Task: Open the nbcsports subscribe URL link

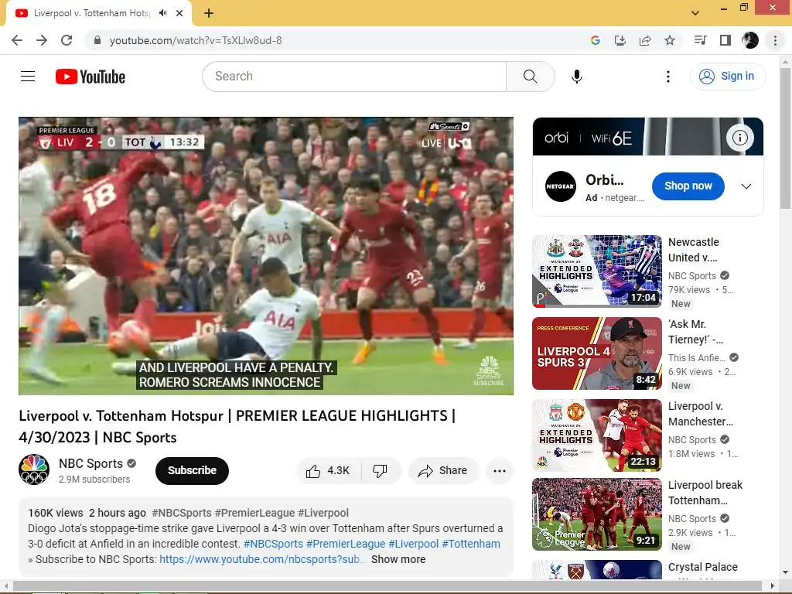Action: [x=261, y=559]
